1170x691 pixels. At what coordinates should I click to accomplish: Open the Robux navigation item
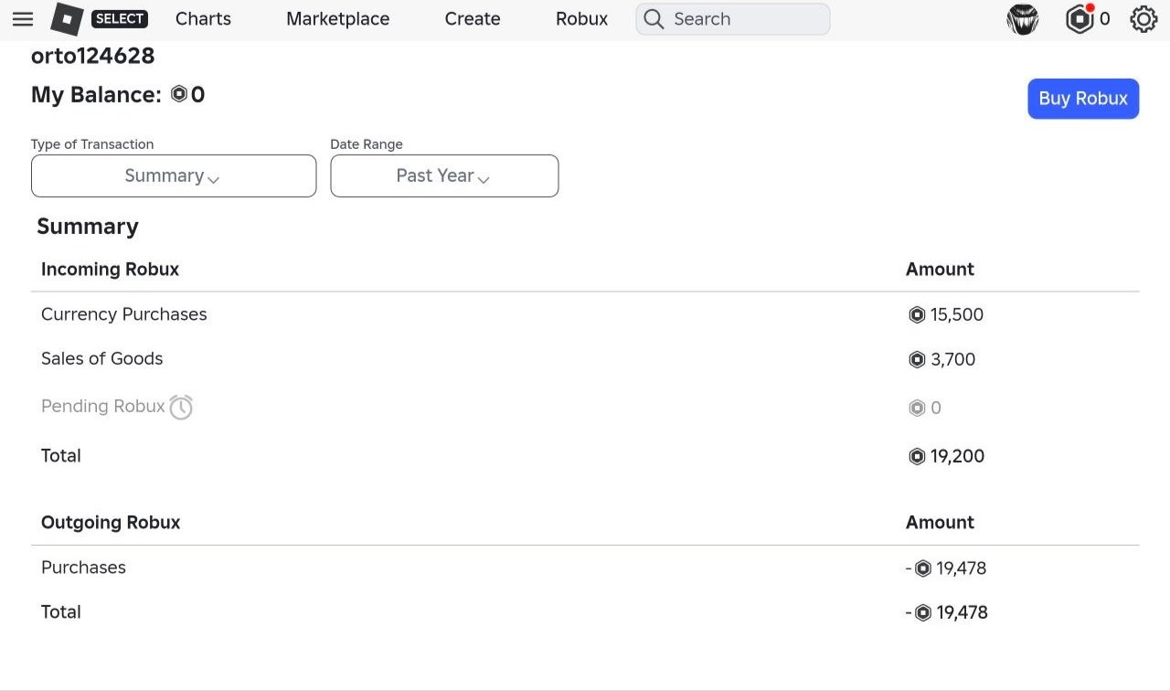tap(581, 19)
